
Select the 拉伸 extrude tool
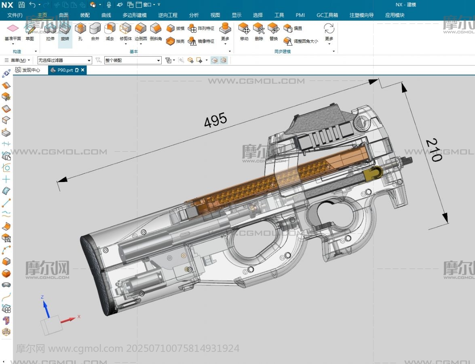(50, 32)
